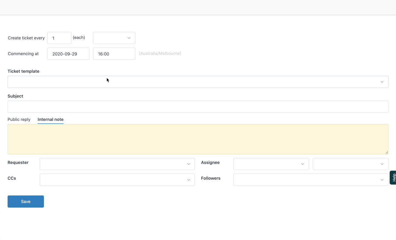Image resolution: width=396 pixels, height=240 pixels.
Task: Open the first Assignee dropdown
Action: pyautogui.click(x=271, y=164)
